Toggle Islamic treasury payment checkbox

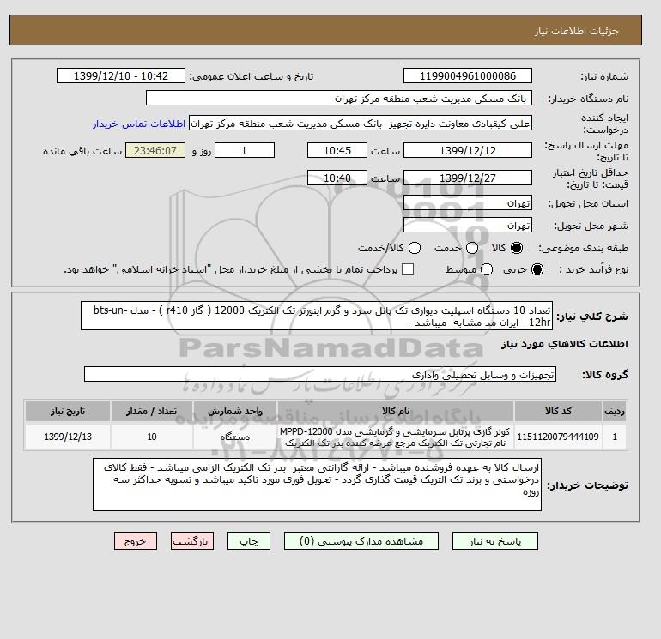pyautogui.click(x=408, y=269)
